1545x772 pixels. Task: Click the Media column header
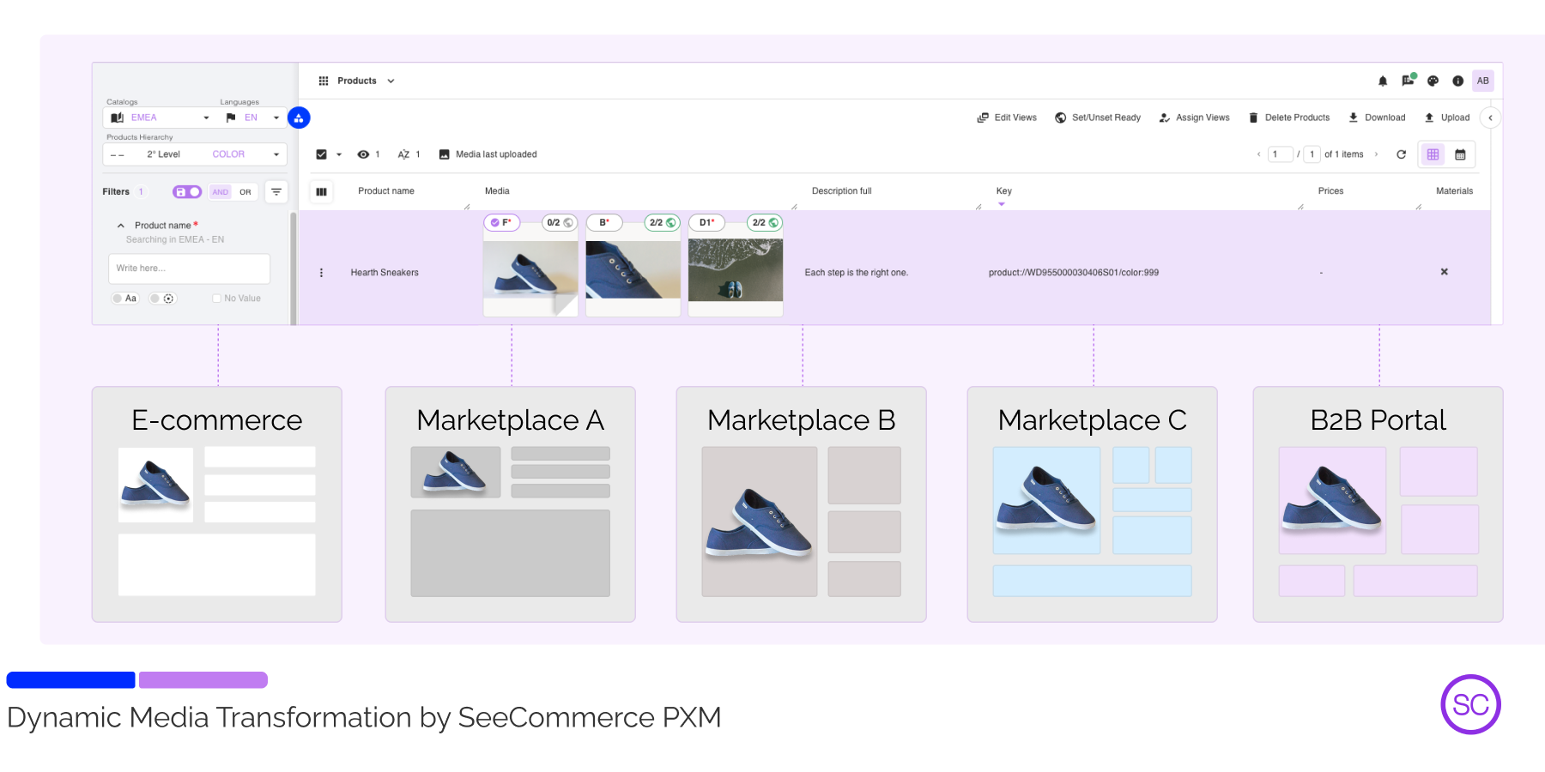click(497, 191)
